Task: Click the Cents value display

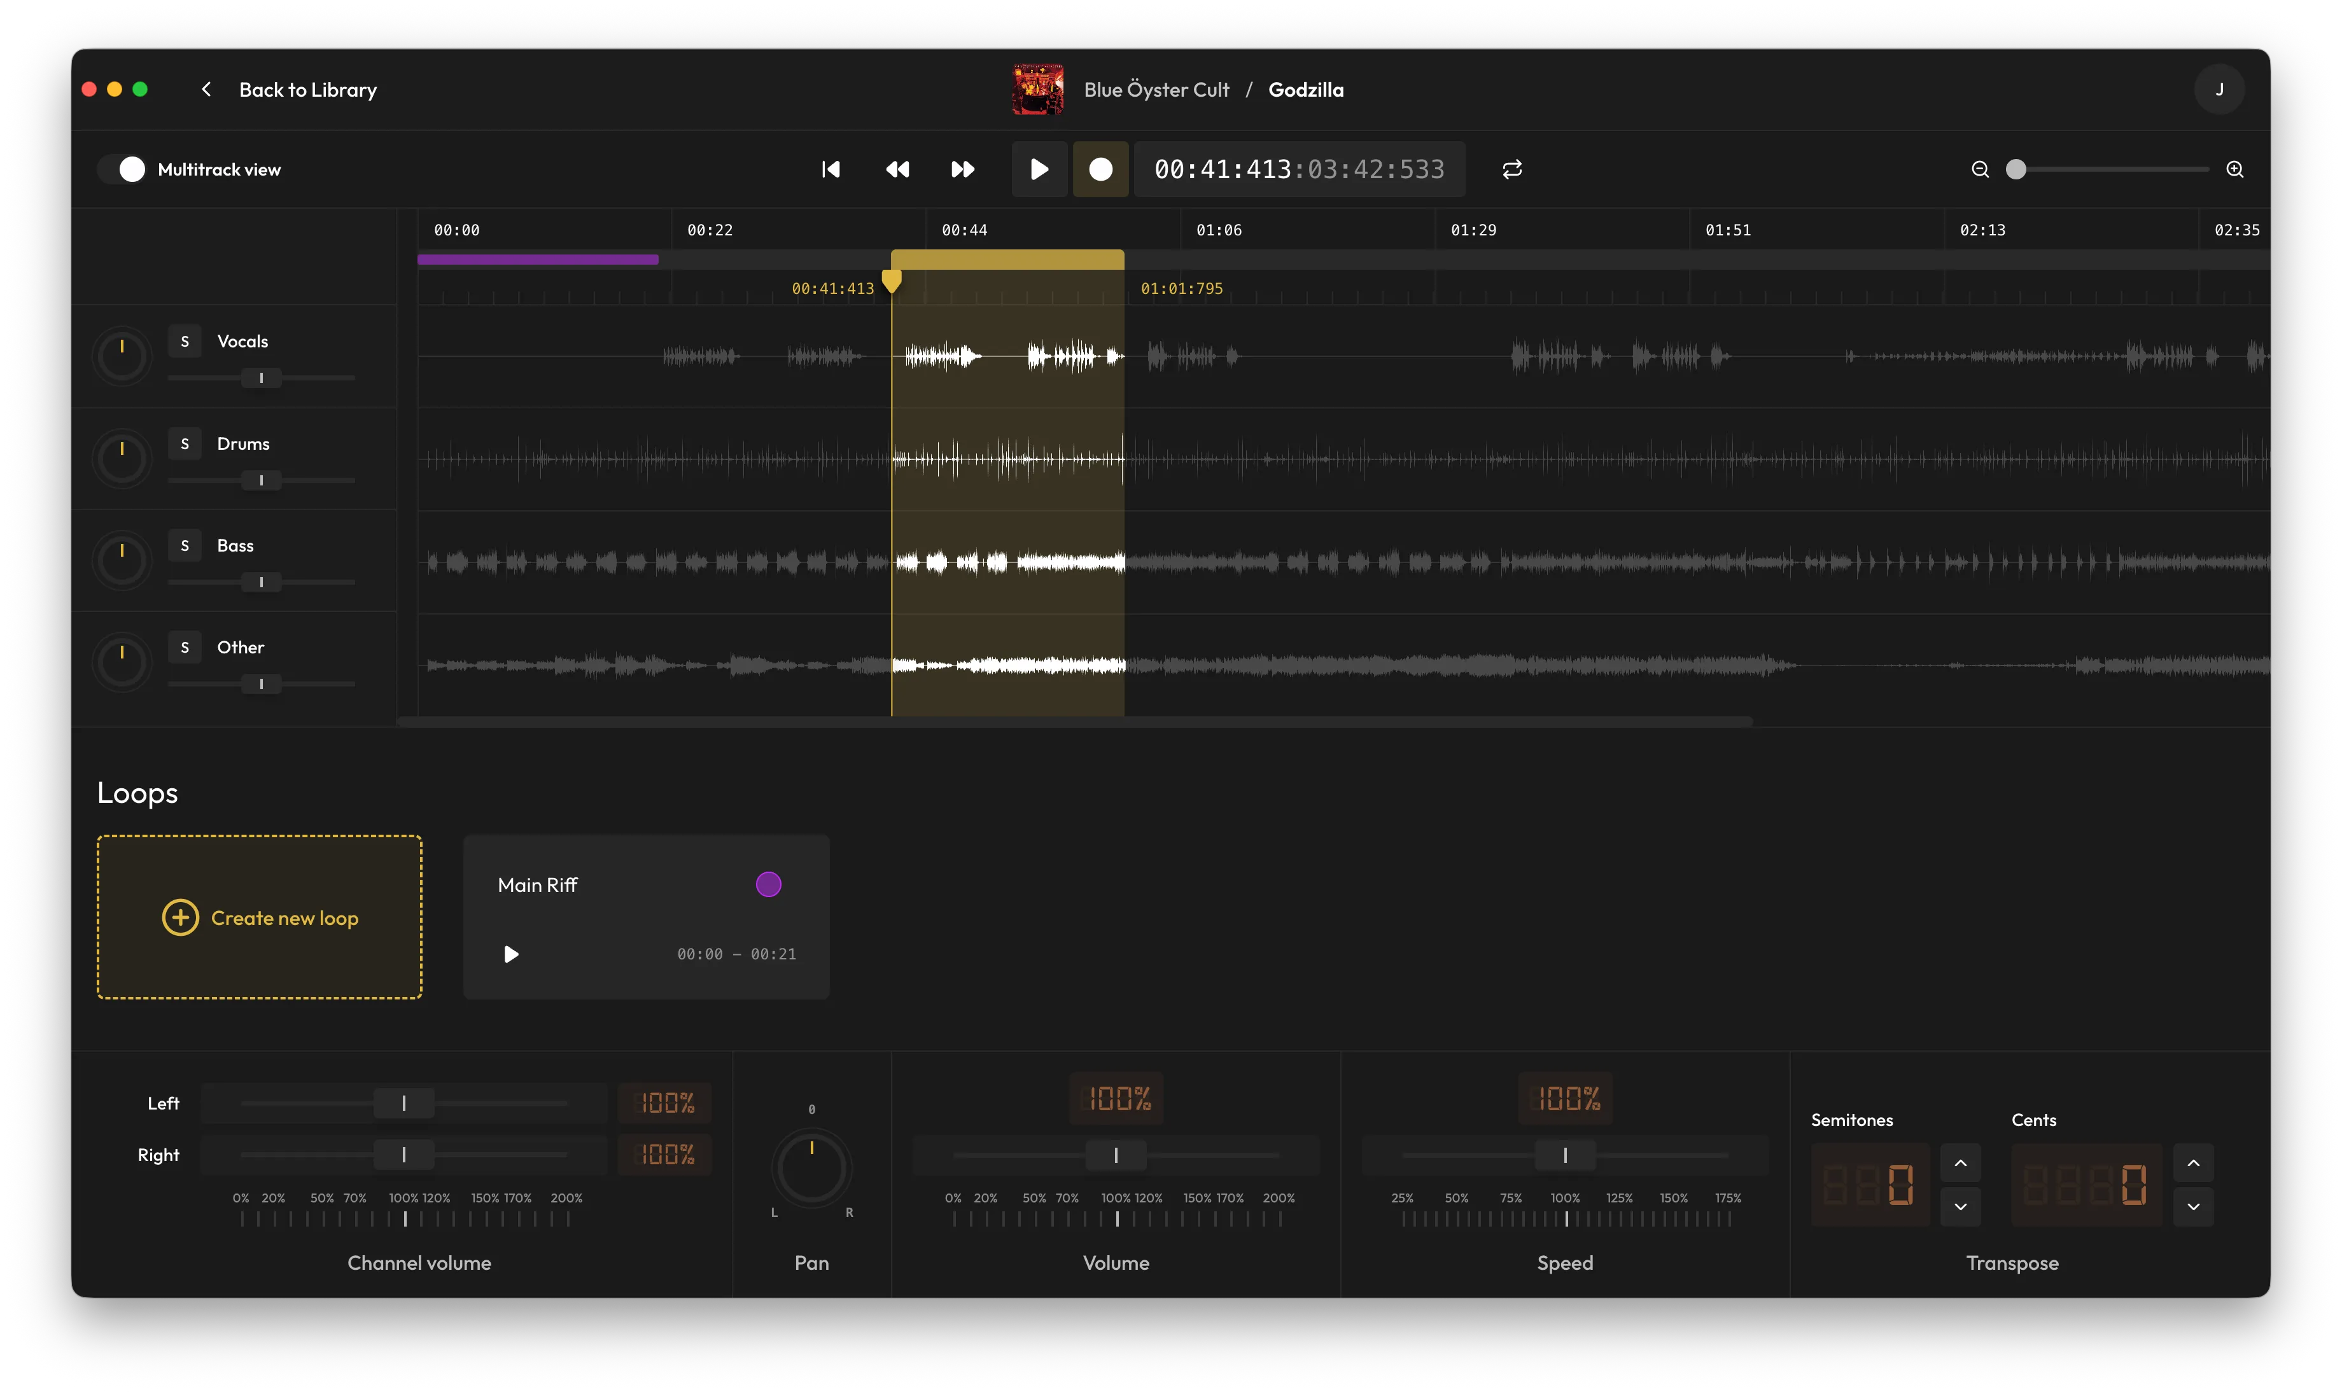Action: pos(2086,1185)
